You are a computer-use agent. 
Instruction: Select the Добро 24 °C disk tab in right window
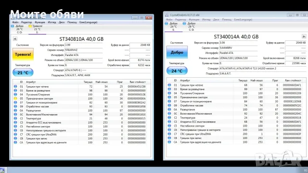pos(173,27)
